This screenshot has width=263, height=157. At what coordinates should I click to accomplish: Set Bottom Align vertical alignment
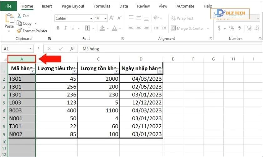tap(146, 18)
